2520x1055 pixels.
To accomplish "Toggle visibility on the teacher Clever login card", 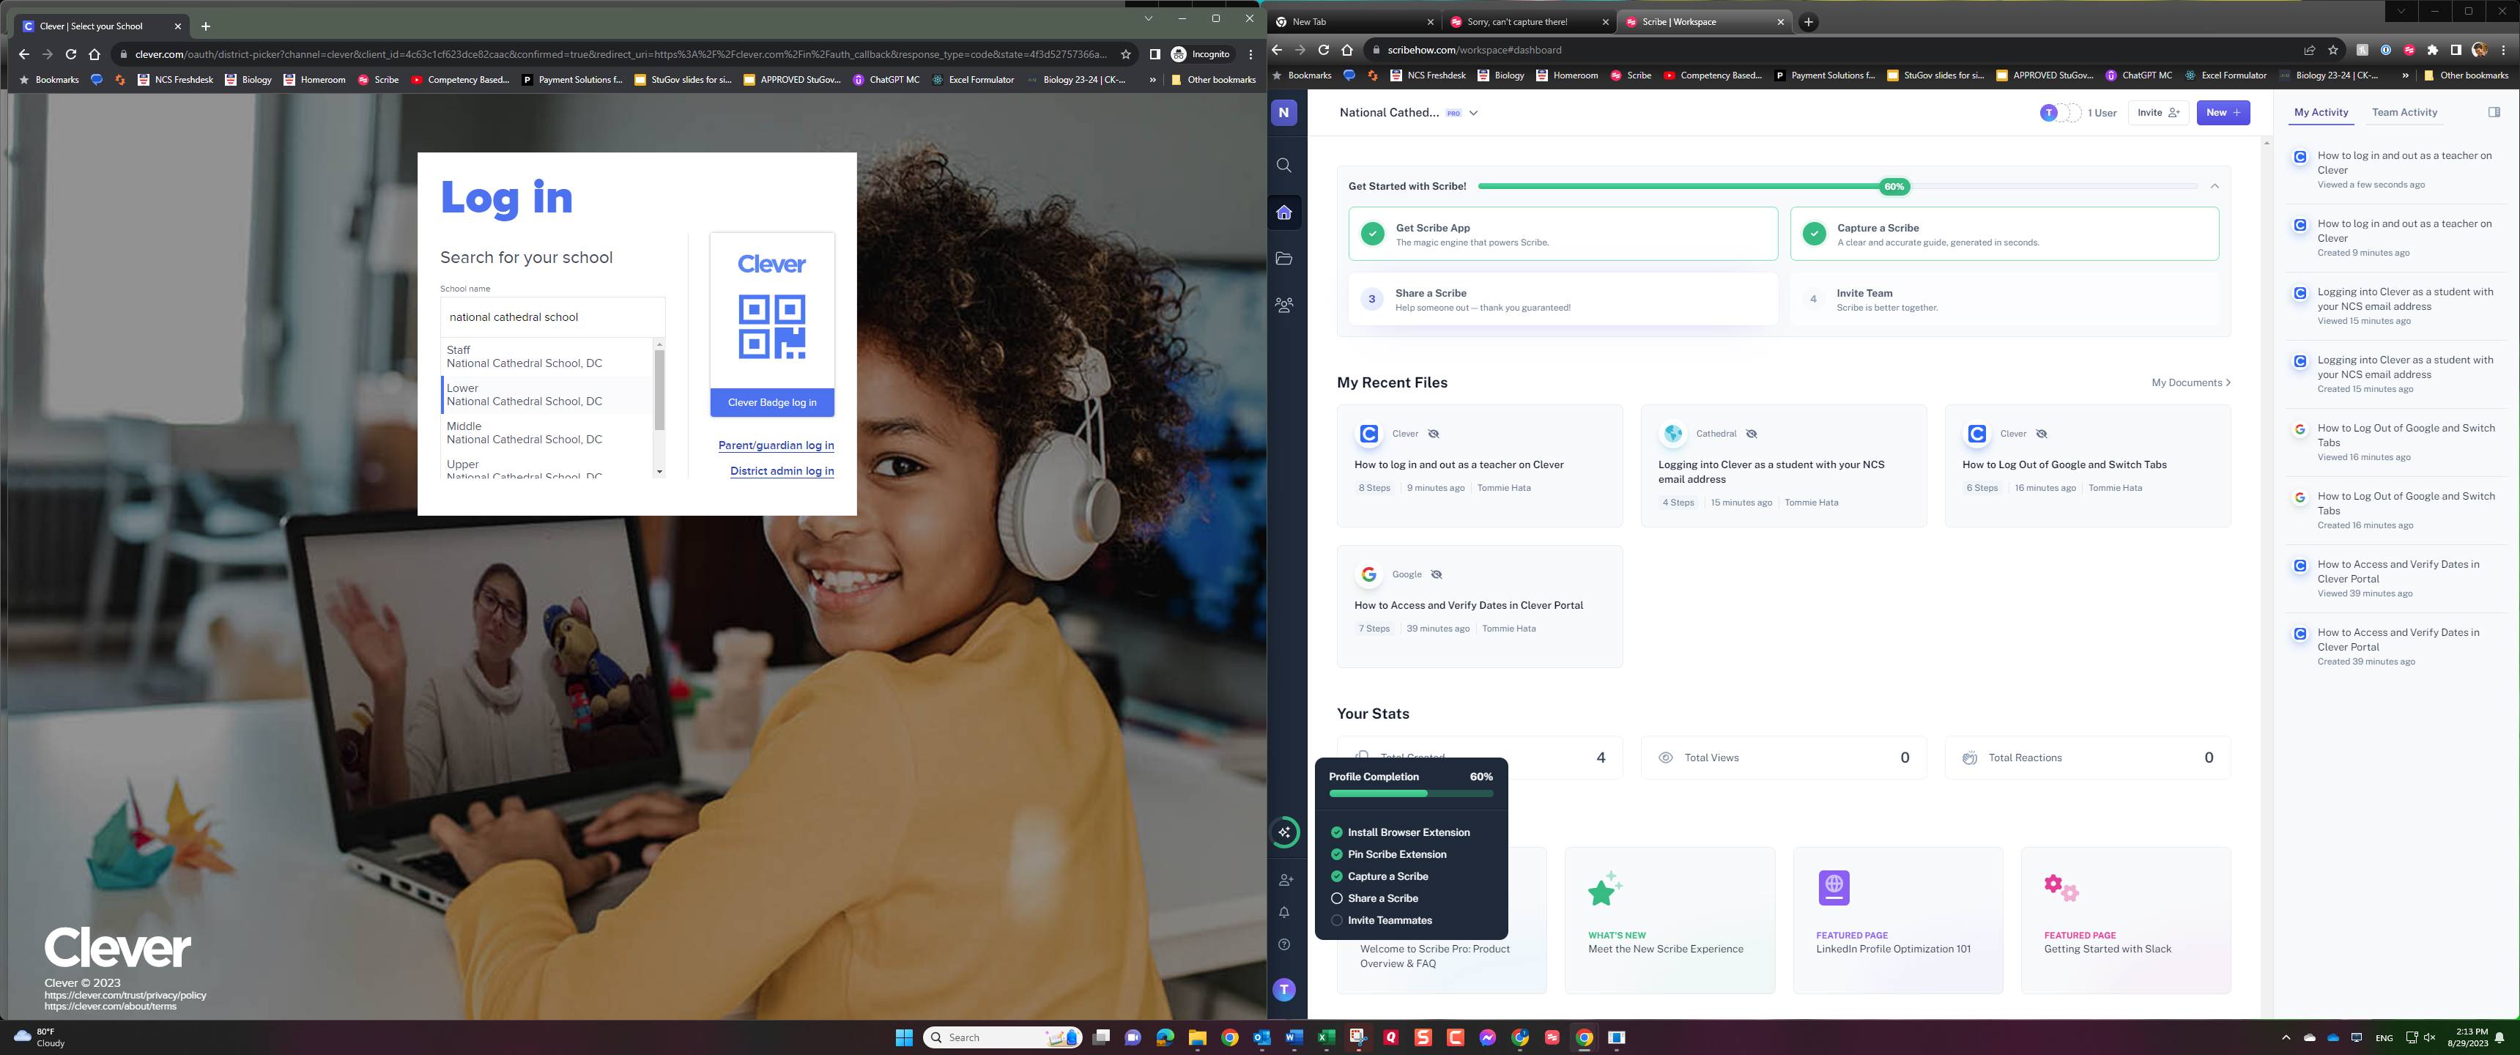I will (1433, 434).
